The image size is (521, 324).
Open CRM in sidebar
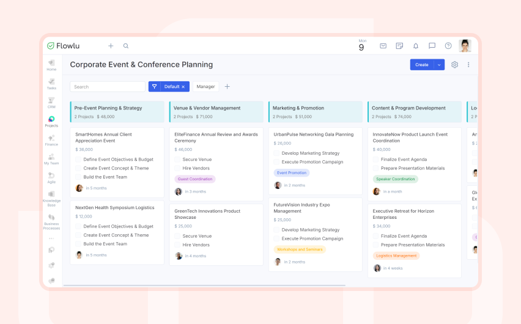tap(51, 103)
